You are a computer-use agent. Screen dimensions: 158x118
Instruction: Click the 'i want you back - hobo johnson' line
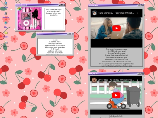click(x=55, y=45)
